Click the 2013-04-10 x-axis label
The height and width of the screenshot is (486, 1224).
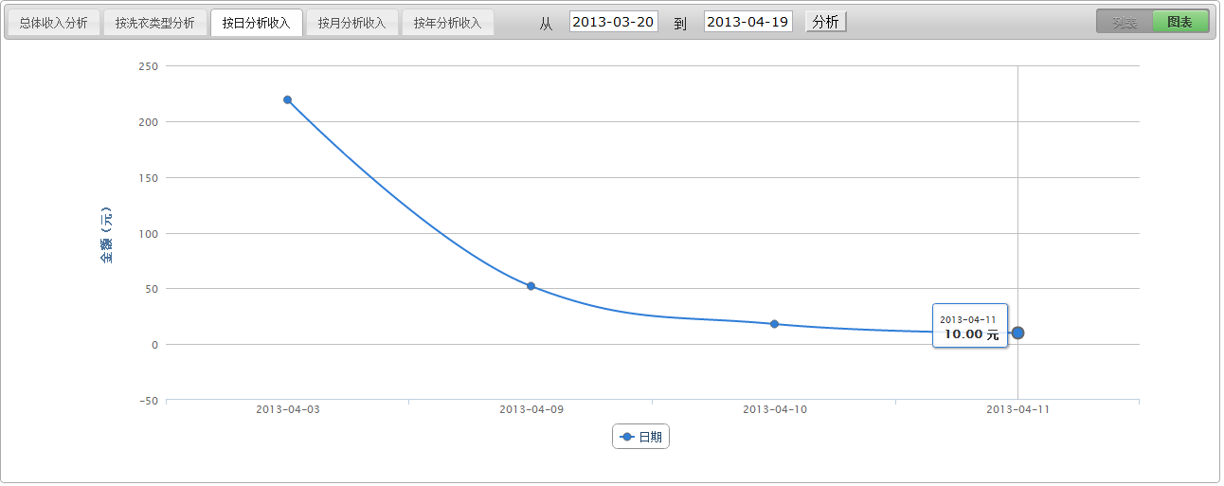tap(774, 410)
